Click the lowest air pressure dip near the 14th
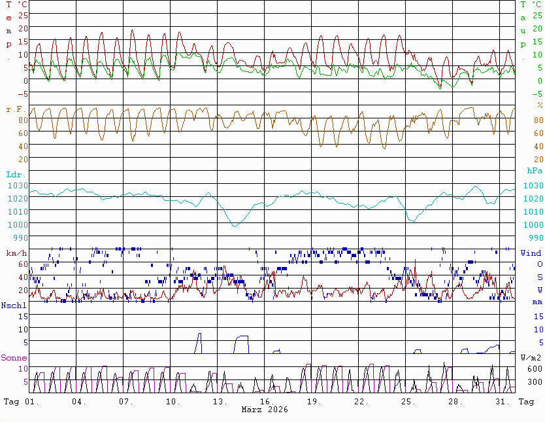 pyautogui.click(x=235, y=226)
